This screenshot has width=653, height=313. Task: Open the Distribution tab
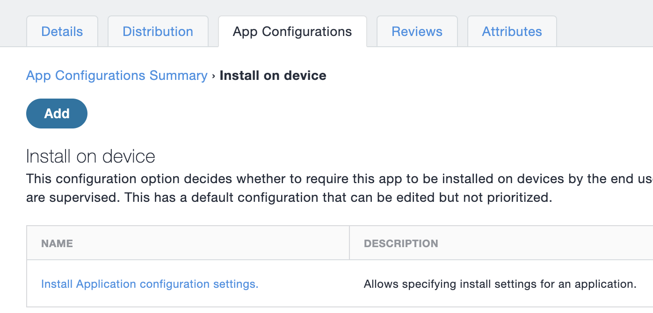pyautogui.click(x=158, y=31)
